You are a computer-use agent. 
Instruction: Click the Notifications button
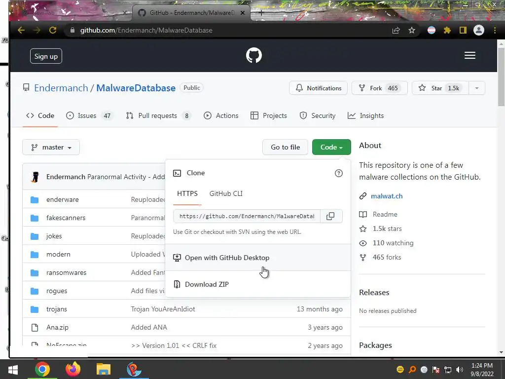pos(318,88)
